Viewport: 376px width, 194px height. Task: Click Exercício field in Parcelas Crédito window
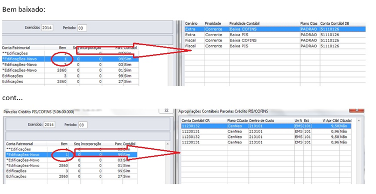[49, 124]
